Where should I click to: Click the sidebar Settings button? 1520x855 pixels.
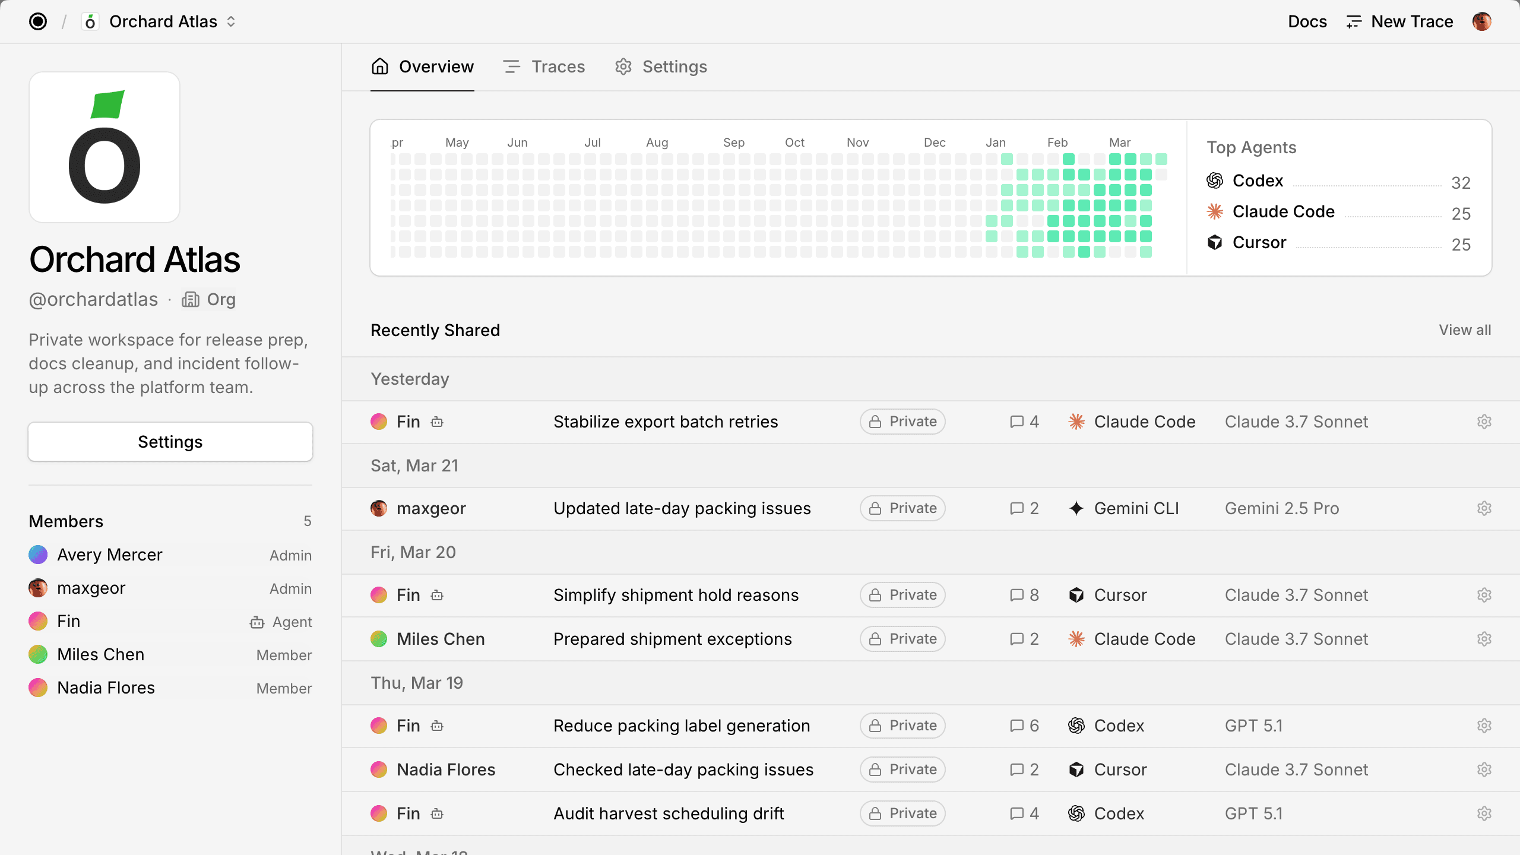pos(170,442)
